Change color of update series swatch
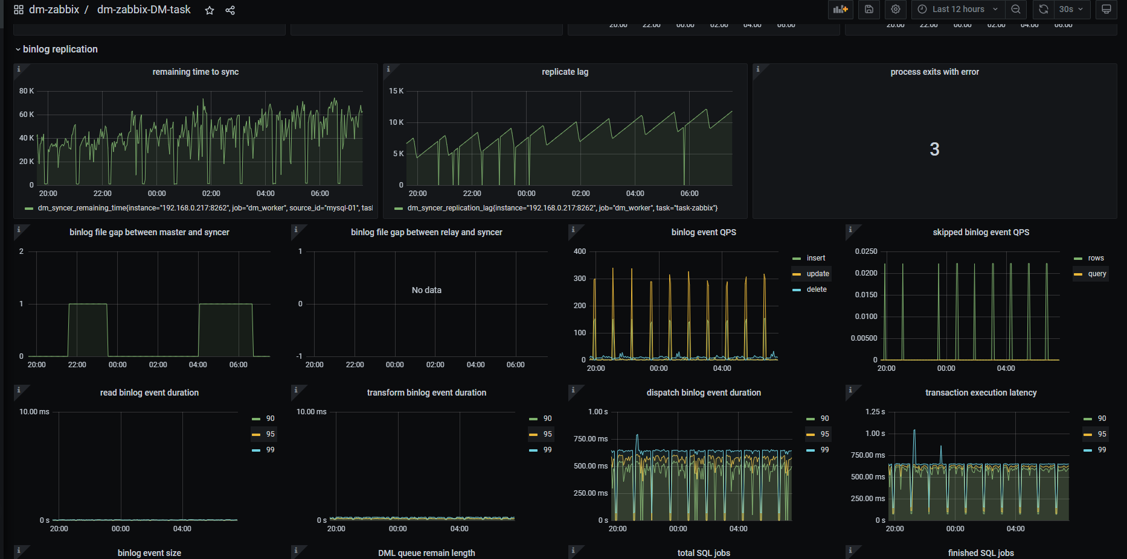The width and height of the screenshot is (1127, 559). [x=797, y=274]
